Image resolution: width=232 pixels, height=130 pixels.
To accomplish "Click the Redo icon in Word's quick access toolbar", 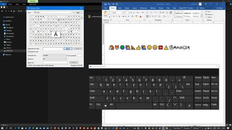I will 113,4.
